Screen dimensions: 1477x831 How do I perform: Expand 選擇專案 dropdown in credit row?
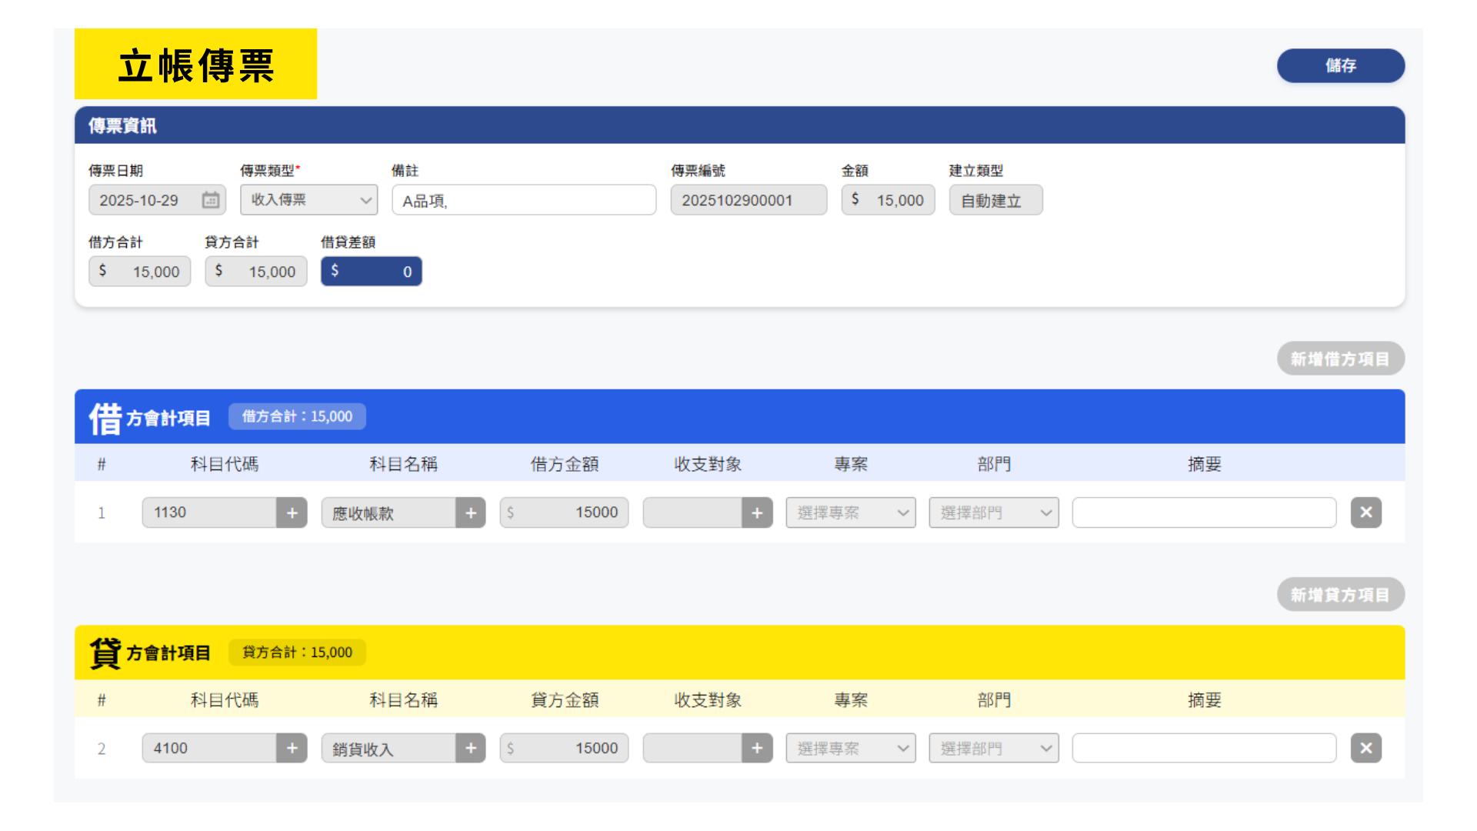pyautogui.click(x=851, y=748)
